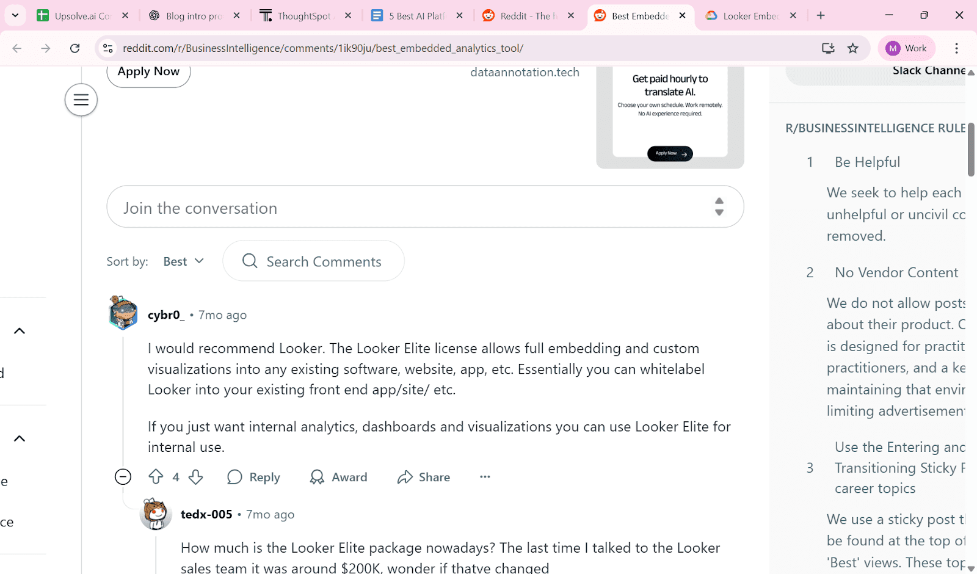Collapse cybr0_'s comment thread with minus button
The image size is (977, 574).
(123, 477)
